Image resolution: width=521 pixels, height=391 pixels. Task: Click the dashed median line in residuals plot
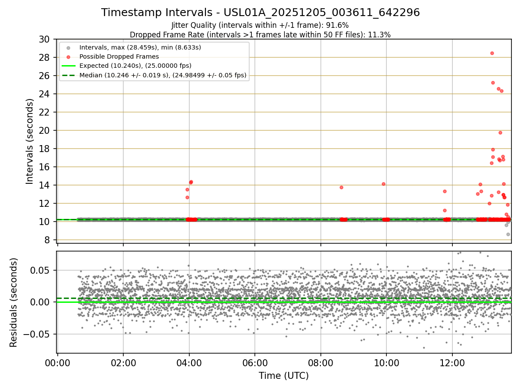[x=284, y=298]
